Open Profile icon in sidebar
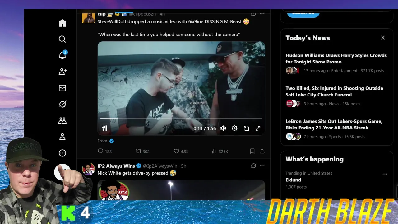 62,137
